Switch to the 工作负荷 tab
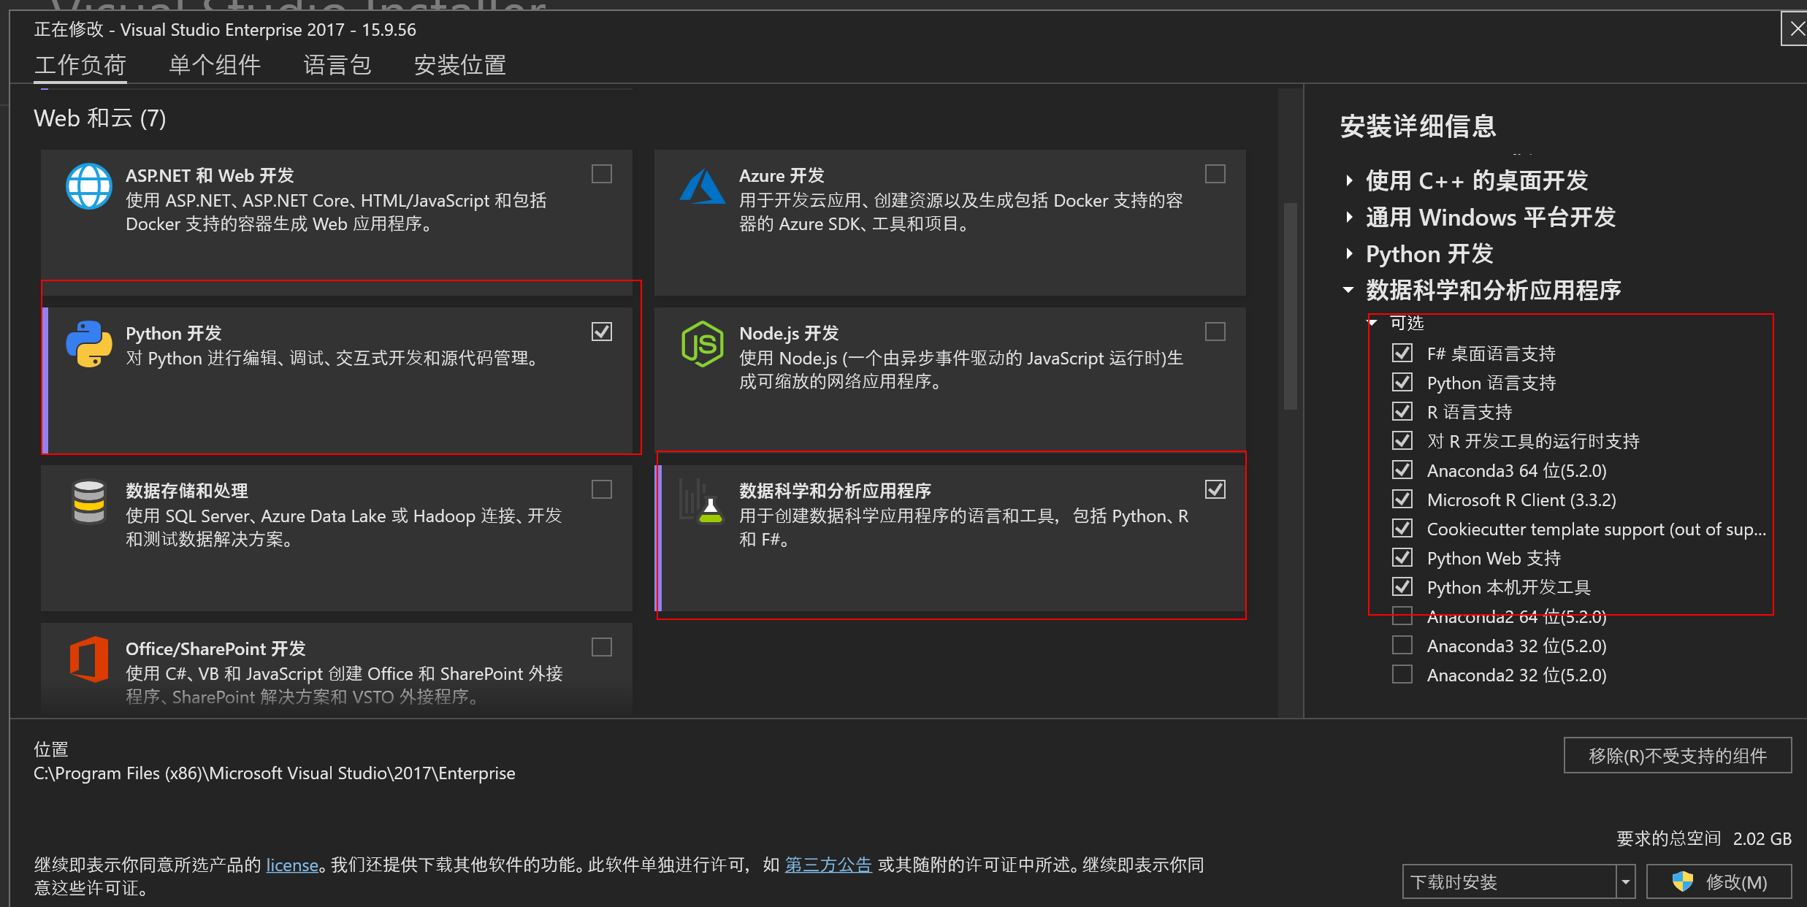Screen dimensions: 1807x907 [x=80, y=65]
